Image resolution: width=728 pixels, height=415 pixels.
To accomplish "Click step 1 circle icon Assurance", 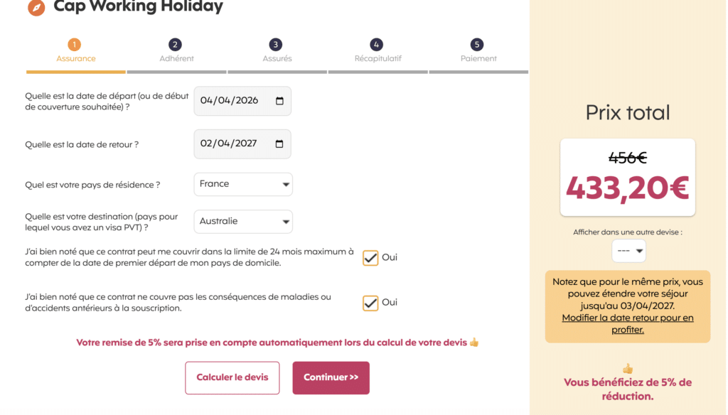I will [75, 45].
